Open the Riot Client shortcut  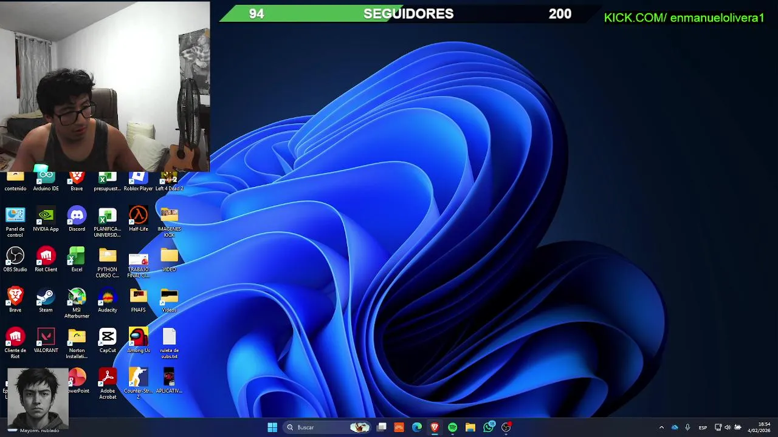tap(46, 260)
